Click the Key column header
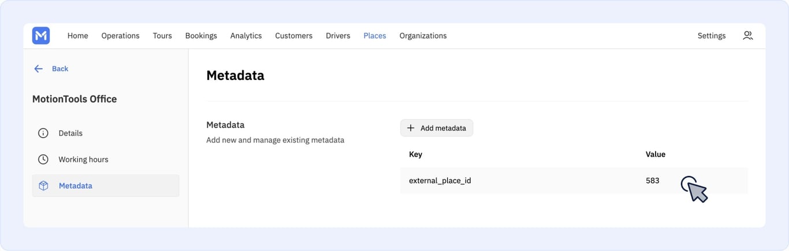 point(415,154)
